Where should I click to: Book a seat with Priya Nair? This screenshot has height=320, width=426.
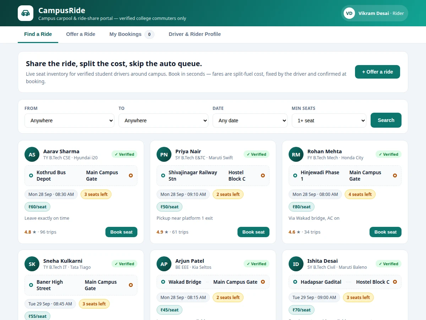[253, 232]
